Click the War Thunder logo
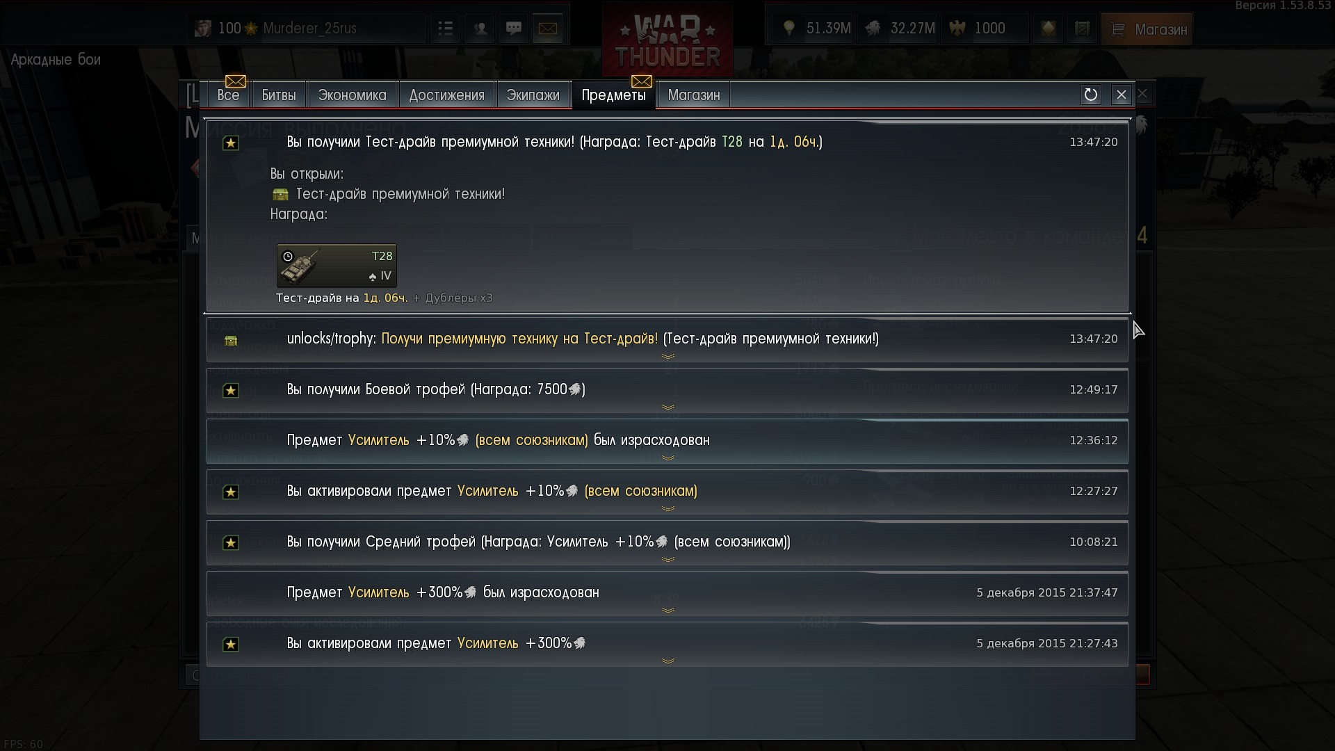Screen dimensions: 1335x751 pos(667,40)
